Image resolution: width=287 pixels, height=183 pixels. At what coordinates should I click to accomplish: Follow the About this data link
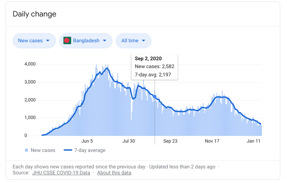[114, 173]
